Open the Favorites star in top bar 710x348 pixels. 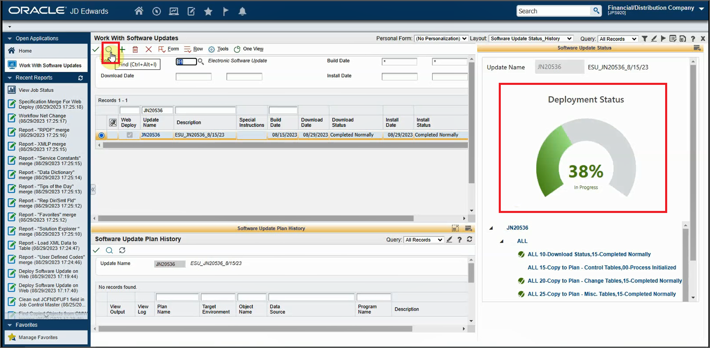tap(208, 11)
